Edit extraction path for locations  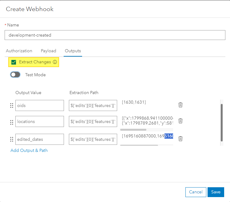click(x=93, y=121)
